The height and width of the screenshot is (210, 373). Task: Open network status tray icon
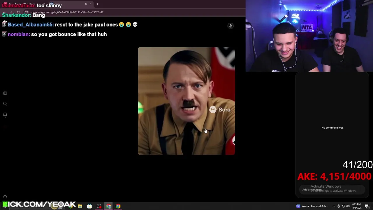(x=343, y=206)
